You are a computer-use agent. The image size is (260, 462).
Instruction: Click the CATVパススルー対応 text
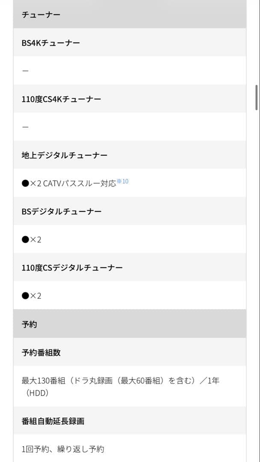(x=80, y=184)
